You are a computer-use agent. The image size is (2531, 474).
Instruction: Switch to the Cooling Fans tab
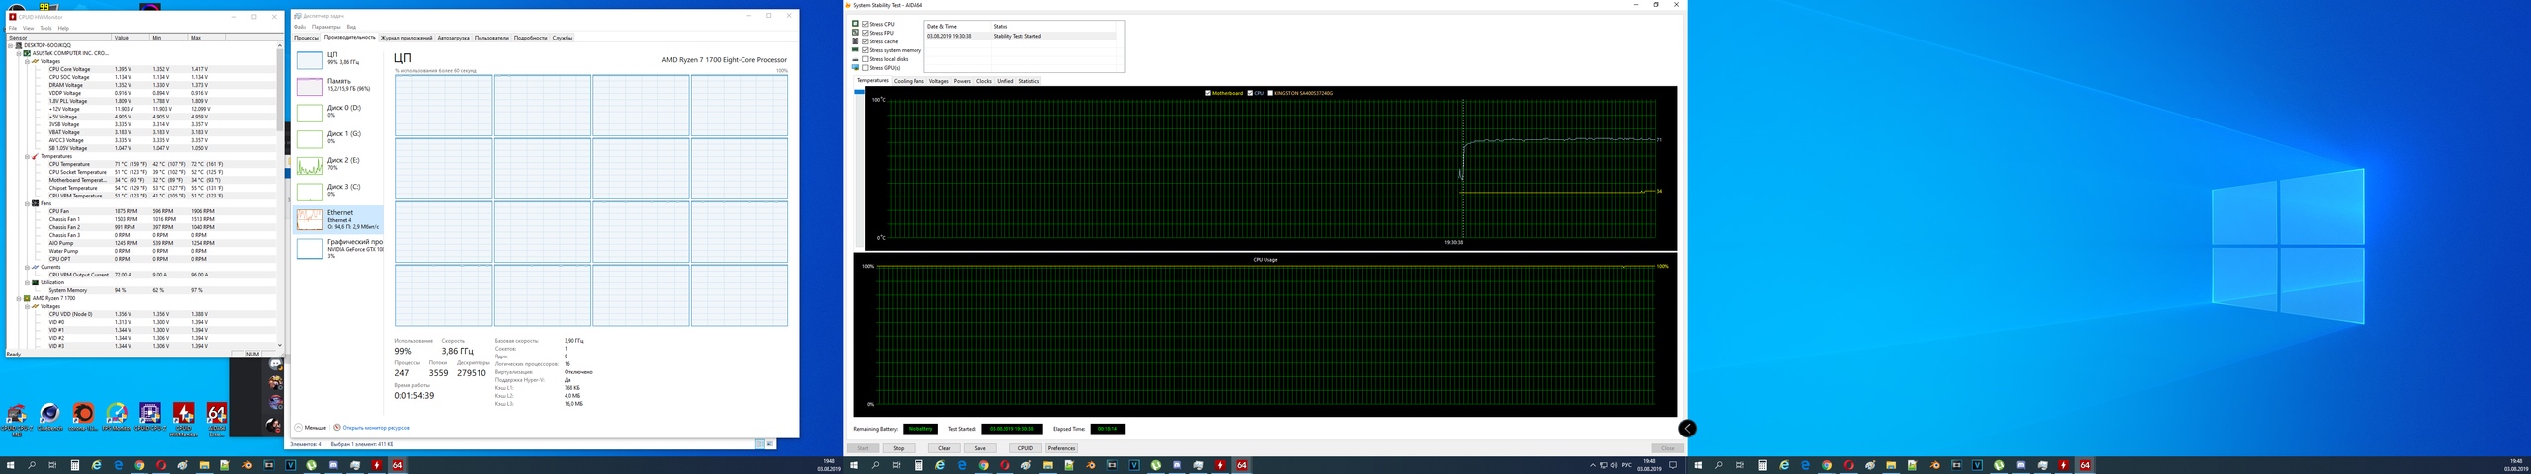(x=908, y=81)
